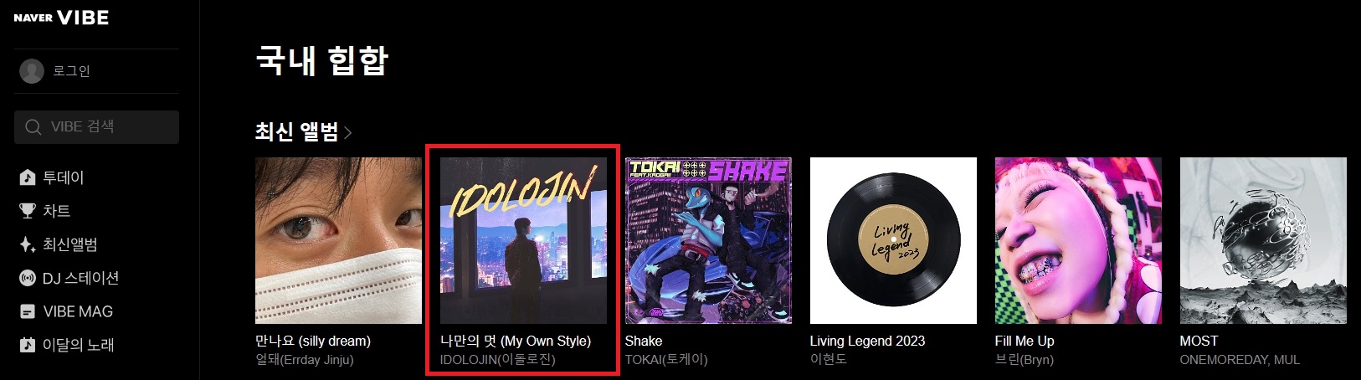Screen dimensions: 1361x380
Task: Visit the 브린(Bryn) artist link
Action: point(1025,359)
